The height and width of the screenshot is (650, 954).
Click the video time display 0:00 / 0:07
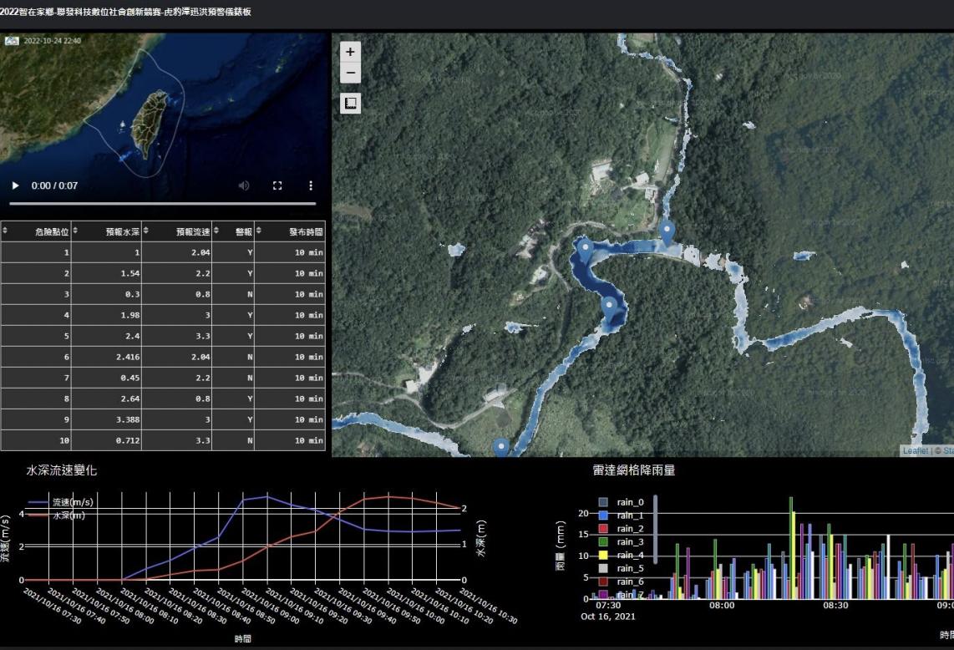tap(55, 185)
